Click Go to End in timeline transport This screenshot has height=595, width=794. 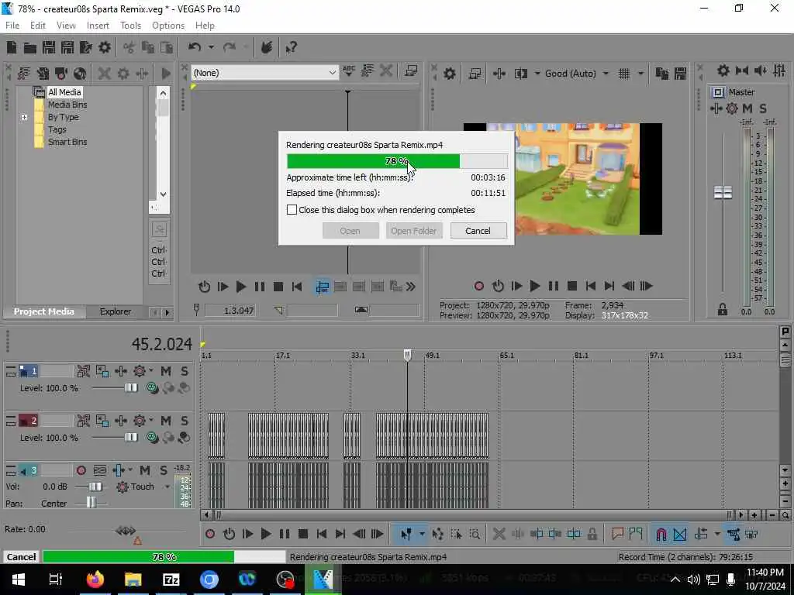(x=340, y=534)
